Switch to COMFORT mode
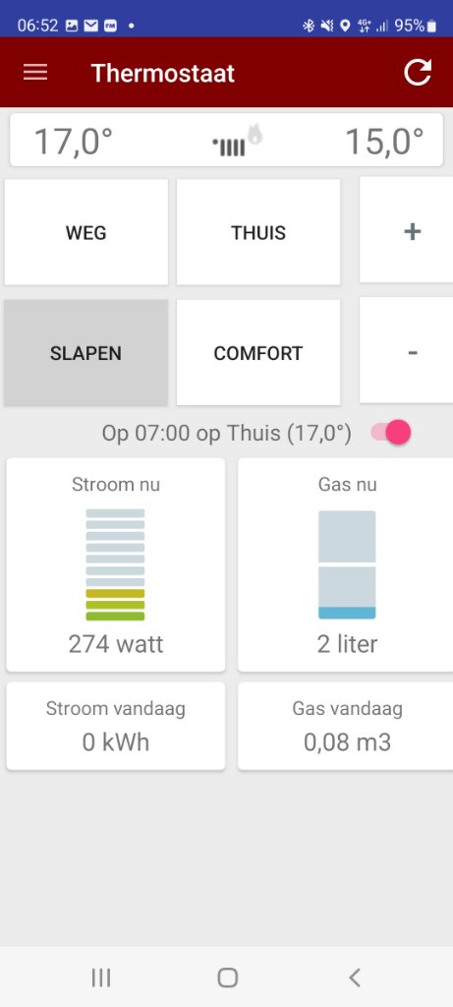Screen dimensions: 453x1007 click(x=258, y=353)
